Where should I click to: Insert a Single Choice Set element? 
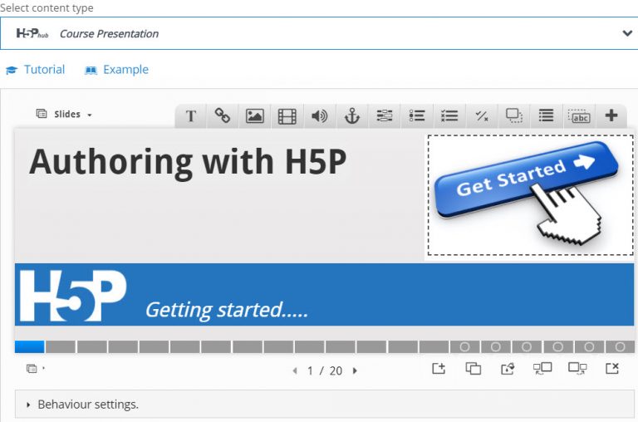click(417, 116)
